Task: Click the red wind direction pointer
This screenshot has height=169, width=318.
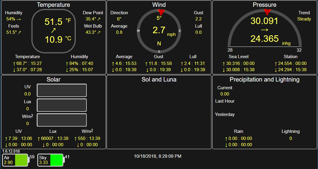Action: 161,12
